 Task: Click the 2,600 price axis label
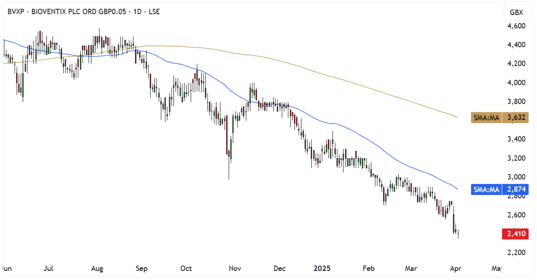click(x=516, y=215)
